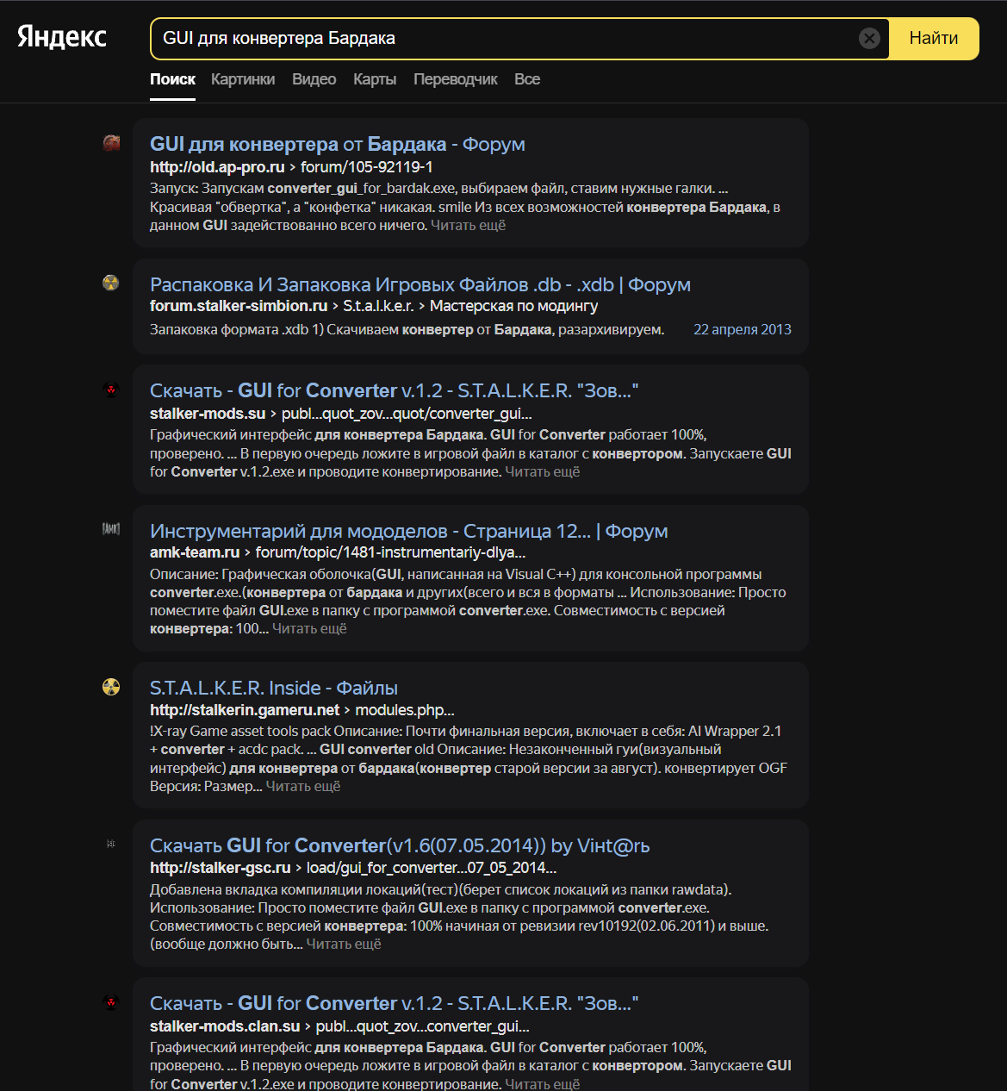Expand the Все services menu
The image size is (1007, 1091).
(527, 79)
